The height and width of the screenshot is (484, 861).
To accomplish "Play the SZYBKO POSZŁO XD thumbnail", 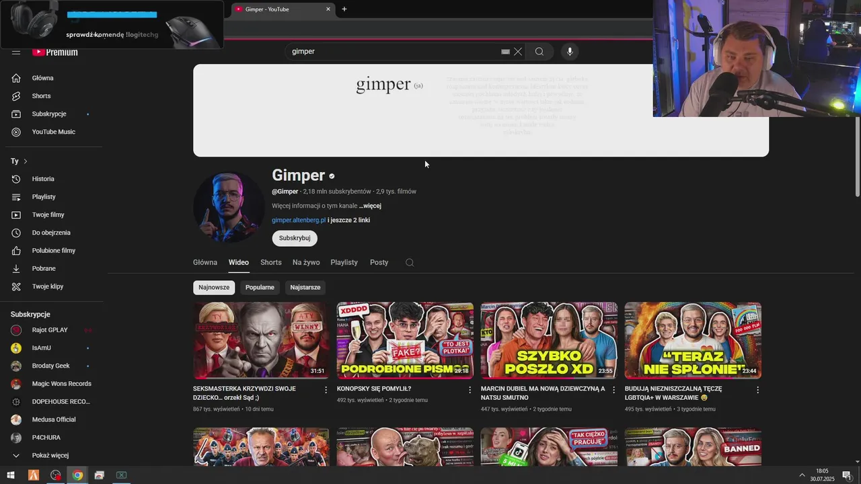I will tap(549, 340).
